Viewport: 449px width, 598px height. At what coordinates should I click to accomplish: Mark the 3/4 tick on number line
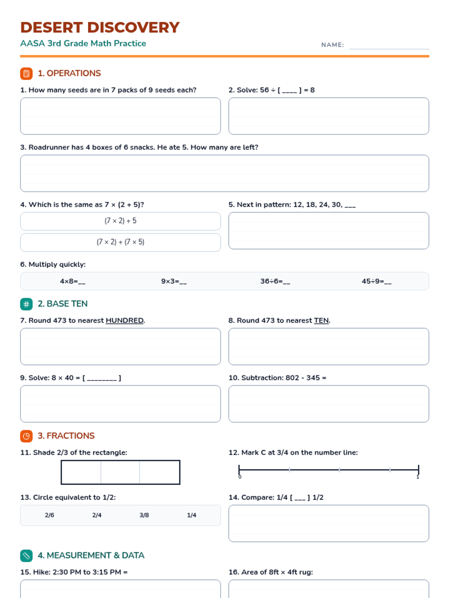coord(390,469)
